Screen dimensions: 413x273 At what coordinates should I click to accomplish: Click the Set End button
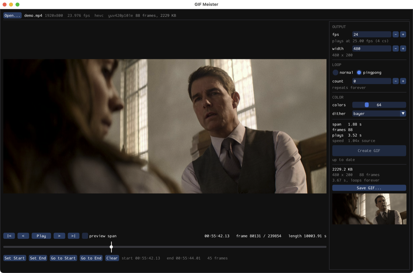[x=38, y=258]
